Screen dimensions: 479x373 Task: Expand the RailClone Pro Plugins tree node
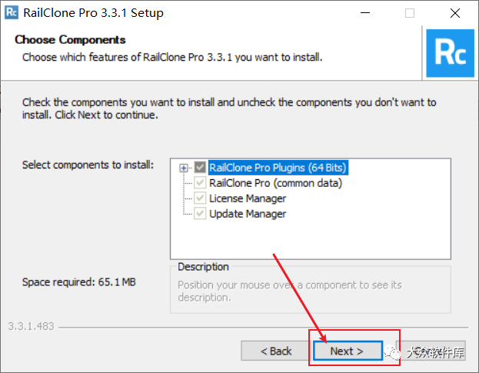coord(184,168)
